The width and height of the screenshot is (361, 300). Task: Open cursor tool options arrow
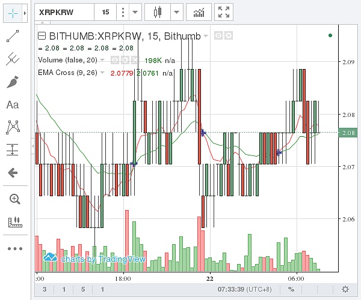pyautogui.click(x=25, y=13)
